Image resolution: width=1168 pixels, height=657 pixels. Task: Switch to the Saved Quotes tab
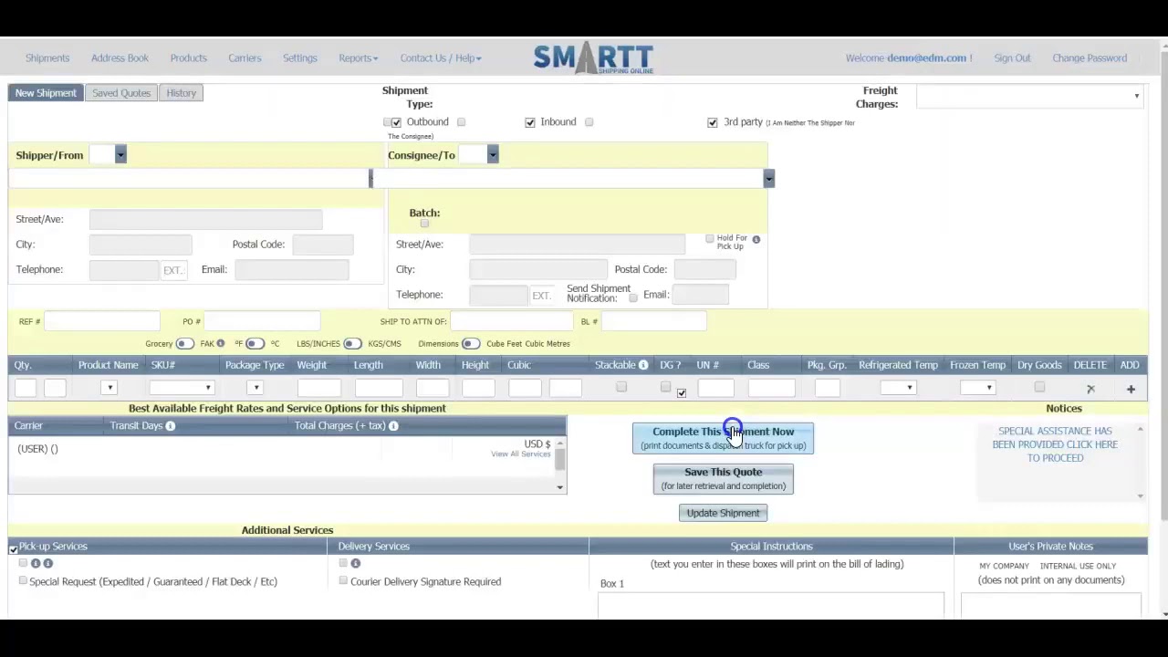pyautogui.click(x=121, y=93)
